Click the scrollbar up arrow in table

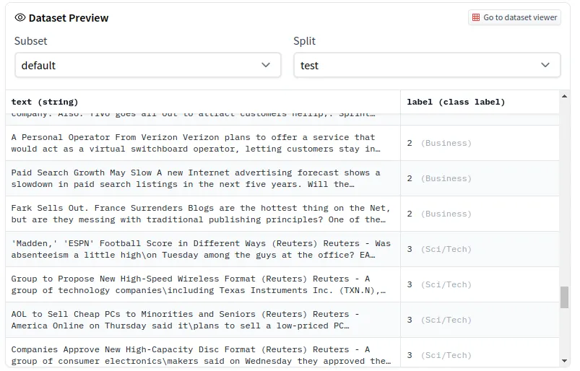tap(564, 97)
